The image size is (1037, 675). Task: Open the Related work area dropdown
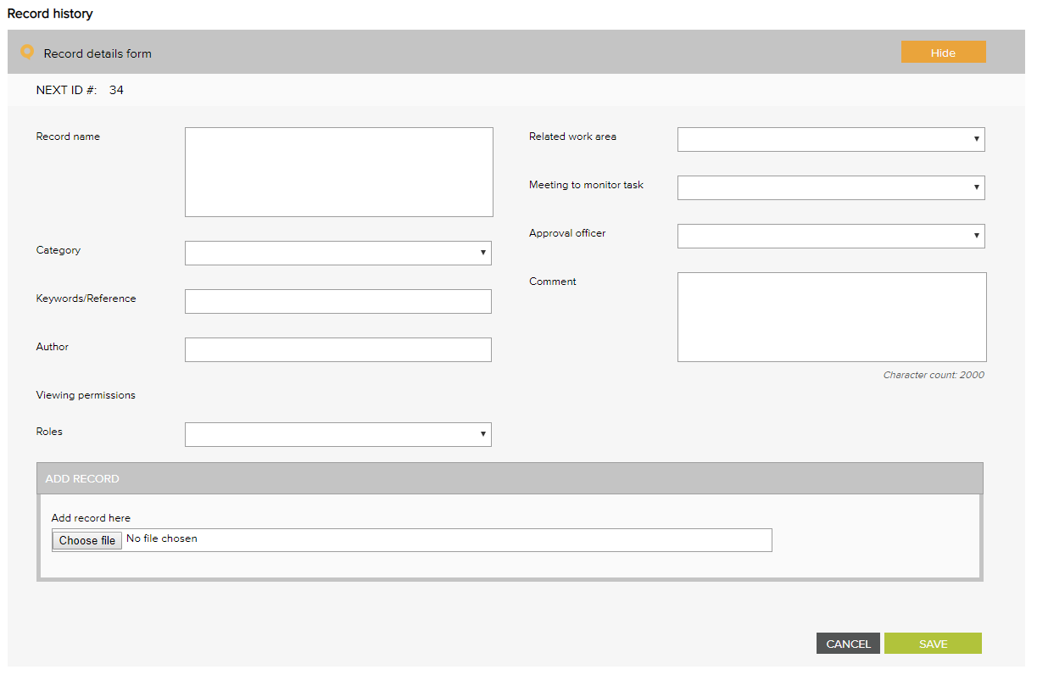click(830, 139)
